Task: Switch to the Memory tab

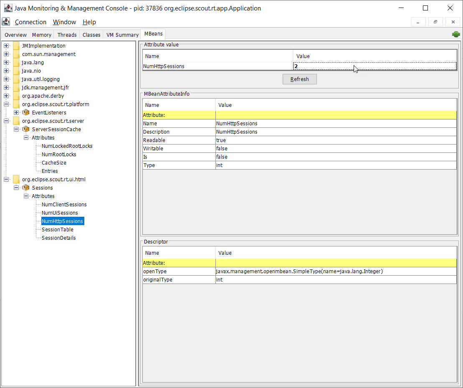Action: click(x=42, y=35)
